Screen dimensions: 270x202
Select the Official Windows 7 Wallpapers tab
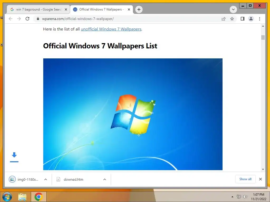point(102,9)
